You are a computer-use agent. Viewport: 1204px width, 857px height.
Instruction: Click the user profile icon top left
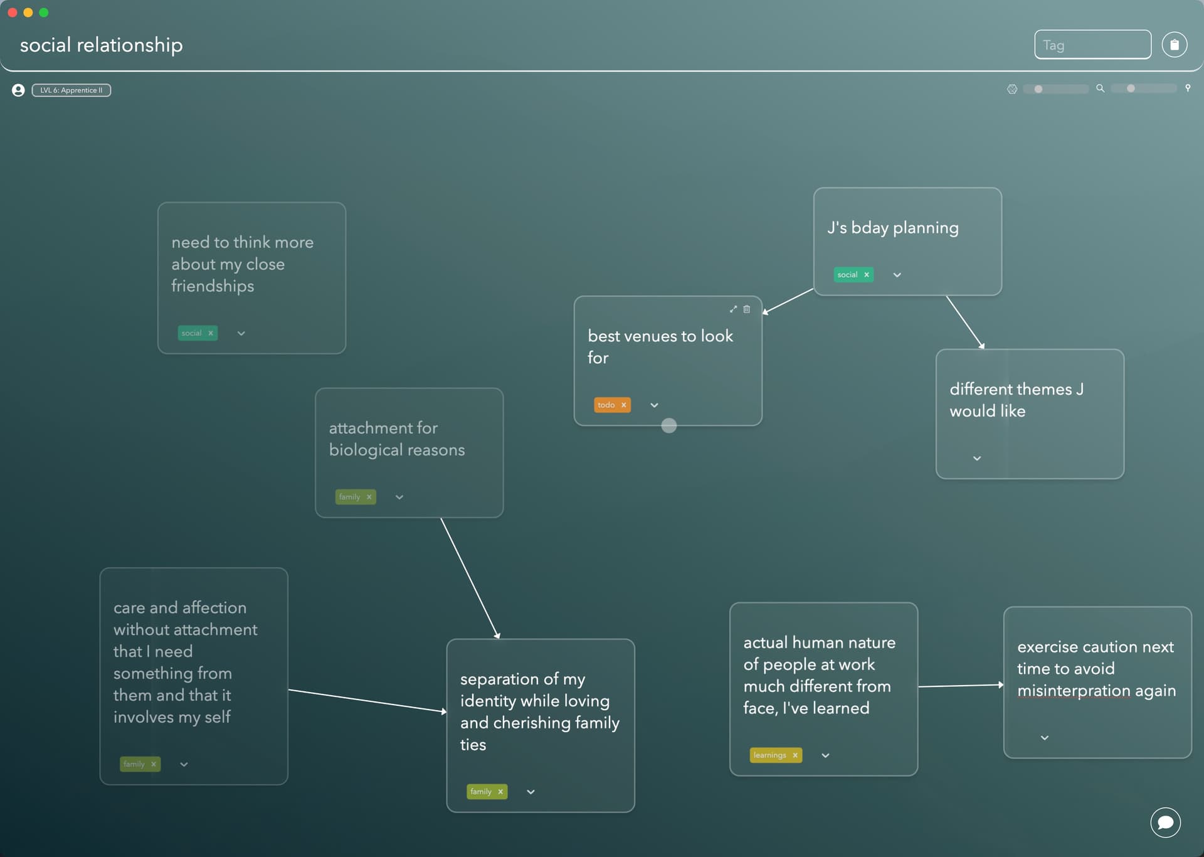coord(18,90)
